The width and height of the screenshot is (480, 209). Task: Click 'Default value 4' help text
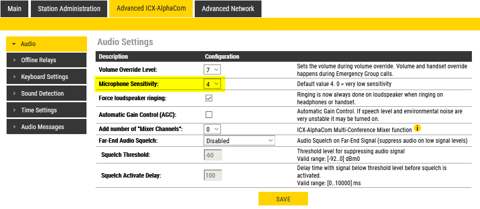pos(344,84)
